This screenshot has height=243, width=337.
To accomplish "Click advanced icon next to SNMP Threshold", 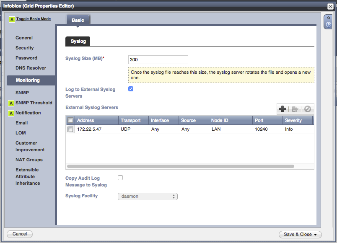I will (x=11, y=103).
